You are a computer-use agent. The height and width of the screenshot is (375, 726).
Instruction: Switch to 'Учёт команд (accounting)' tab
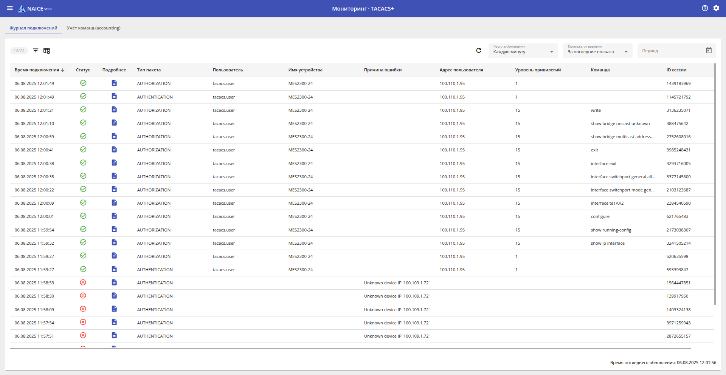coord(94,28)
